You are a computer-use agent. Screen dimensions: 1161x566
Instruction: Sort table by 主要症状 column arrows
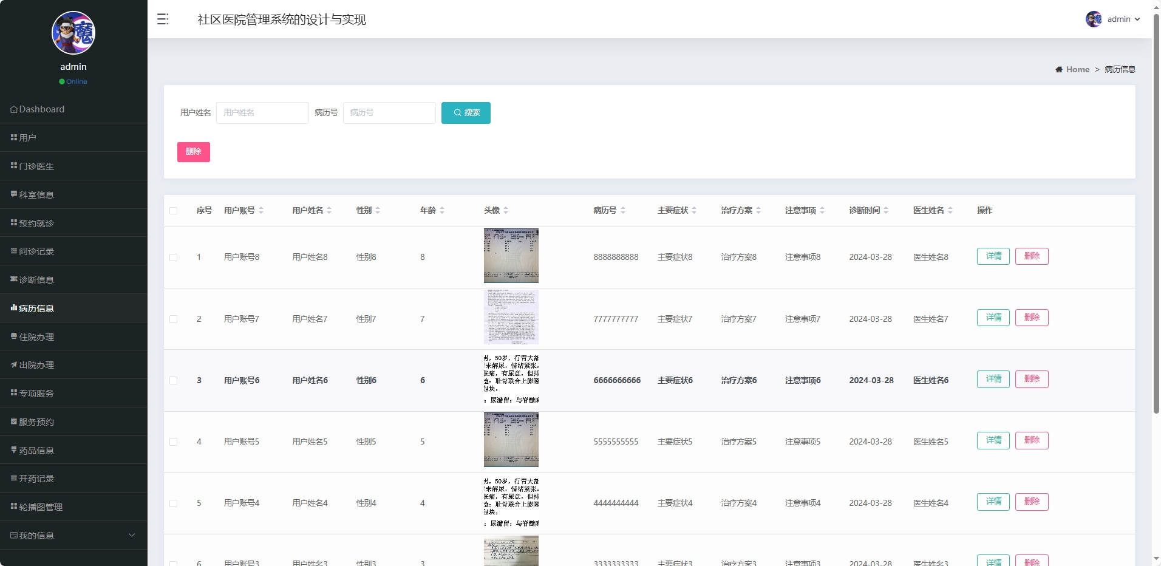coord(694,211)
